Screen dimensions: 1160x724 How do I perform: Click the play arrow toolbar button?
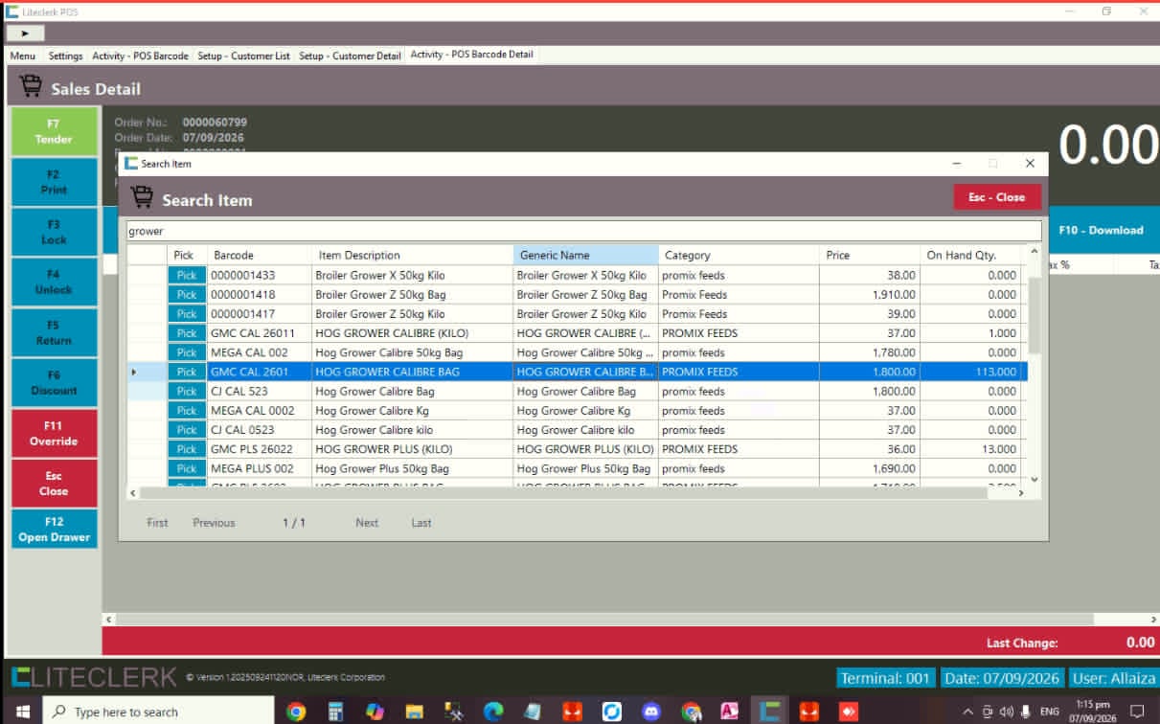(x=25, y=34)
